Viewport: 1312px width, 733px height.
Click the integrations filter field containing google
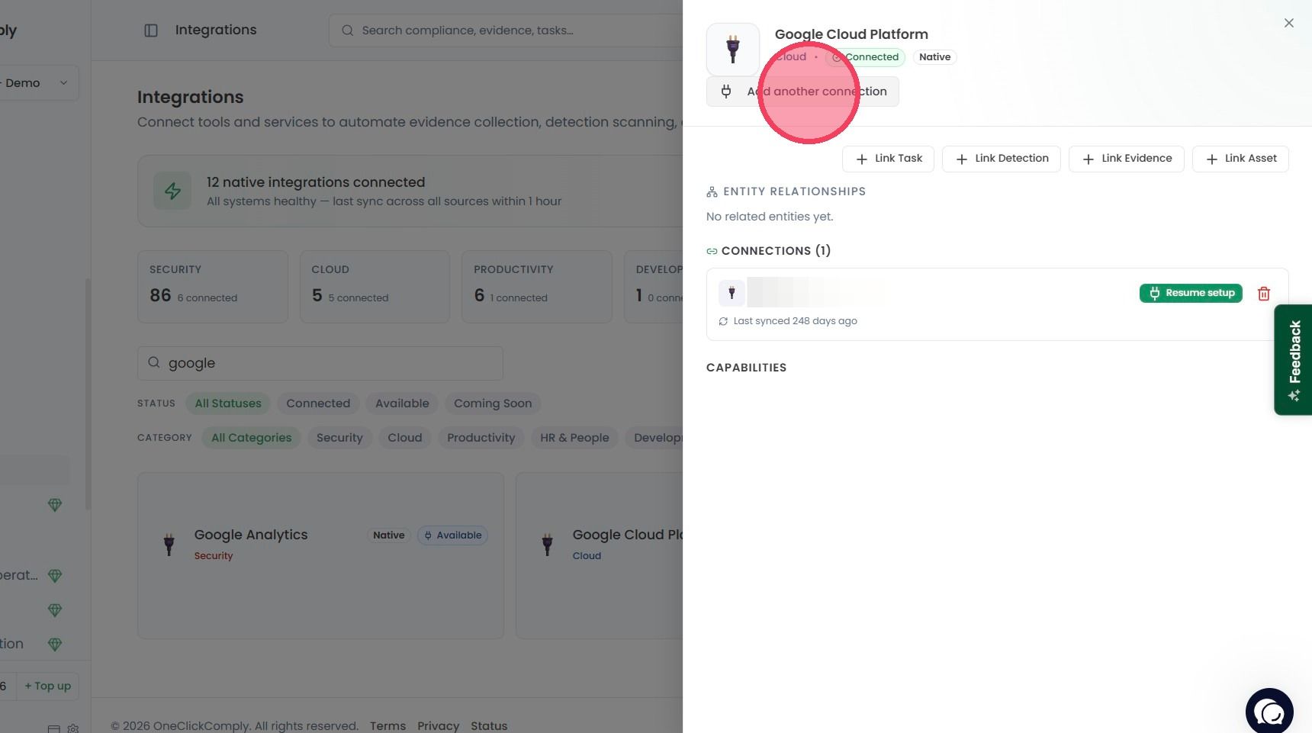[x=320, y=363]
